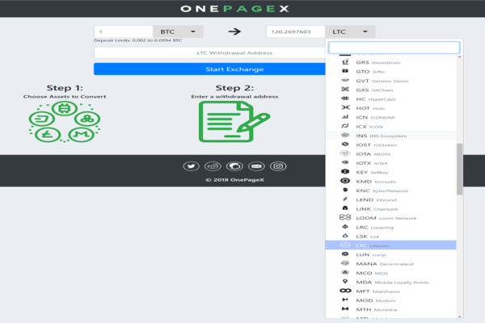Choose LUN Lunyr from the list
Image resolution: width=485 pixels, height=323 pixels.
[390, 254]
